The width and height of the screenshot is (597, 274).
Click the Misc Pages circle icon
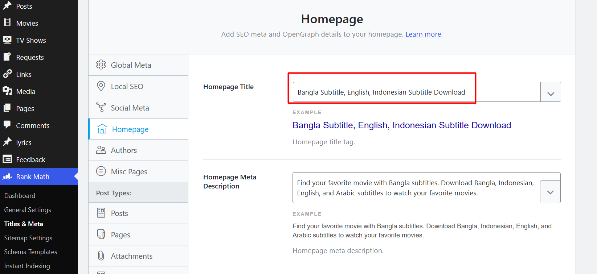point(101,171)
